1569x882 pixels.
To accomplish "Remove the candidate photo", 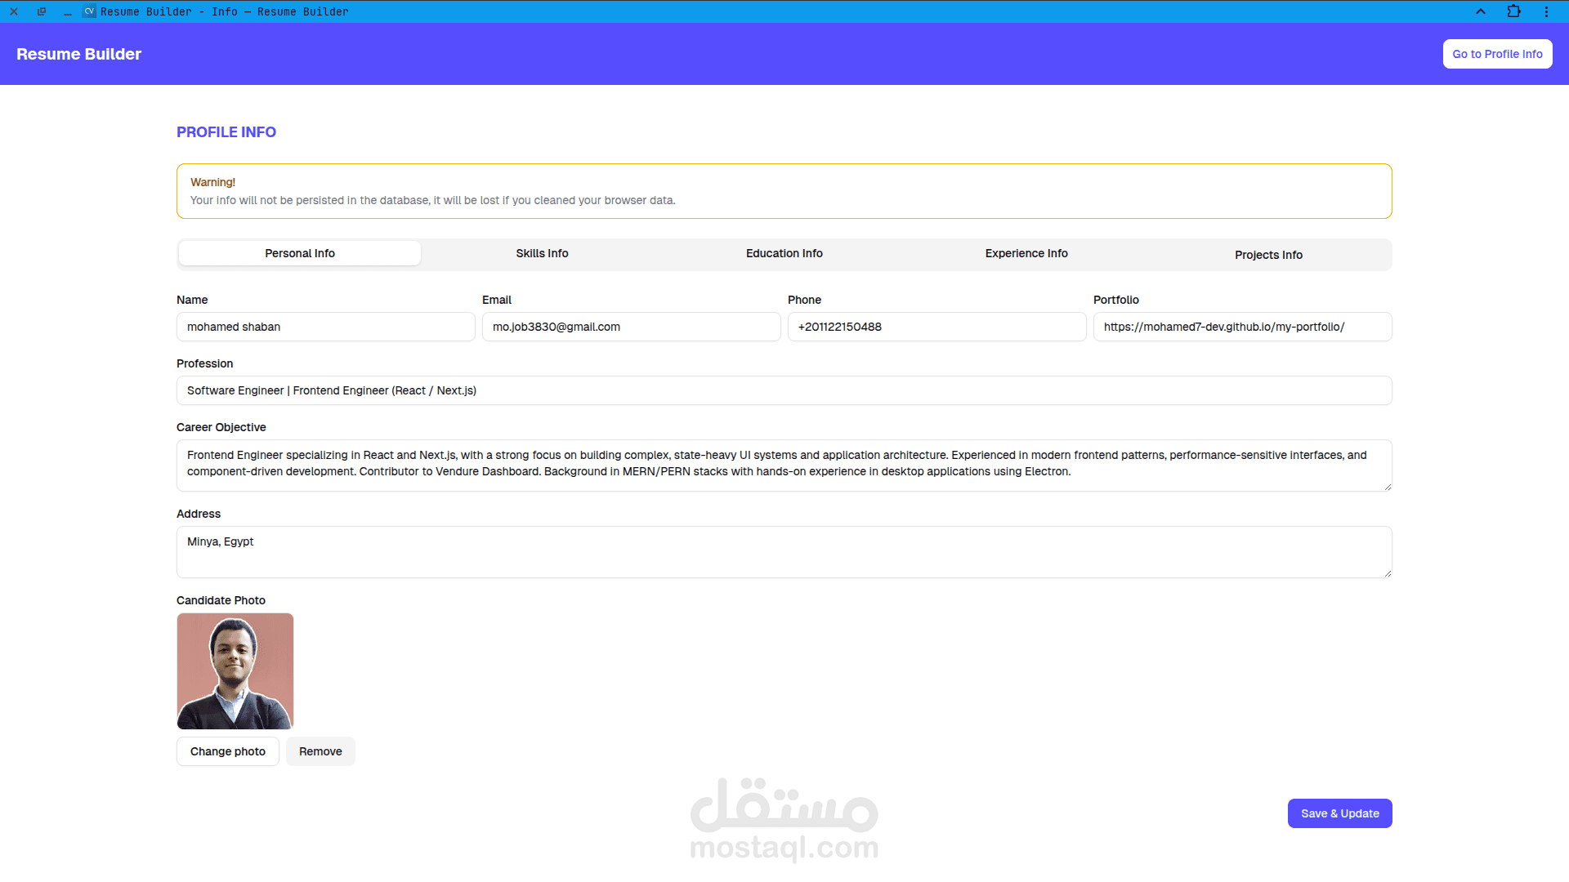I will point(320,751).
